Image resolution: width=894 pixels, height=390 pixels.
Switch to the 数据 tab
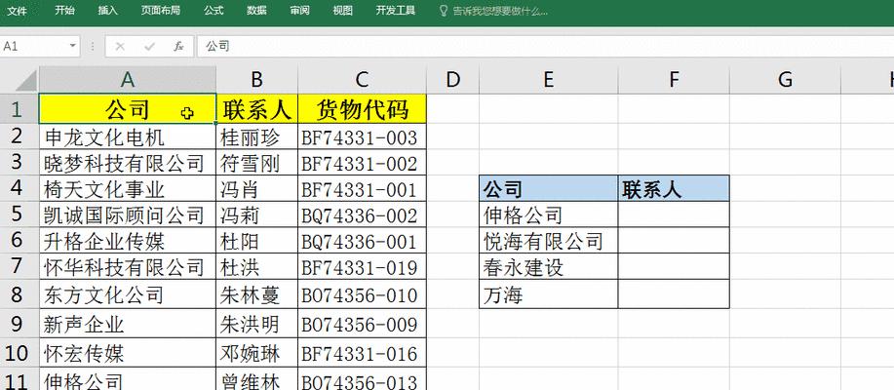coord(257,11)
